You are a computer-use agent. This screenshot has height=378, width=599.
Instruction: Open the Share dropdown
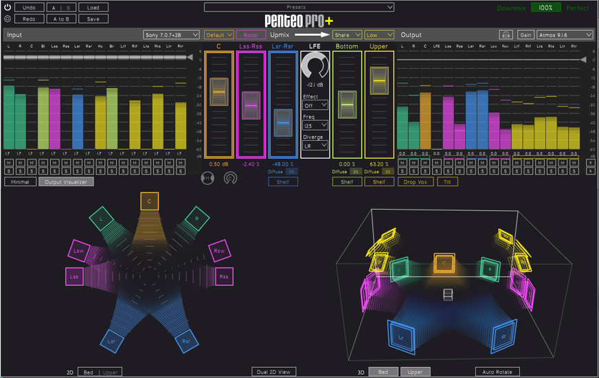347,35
